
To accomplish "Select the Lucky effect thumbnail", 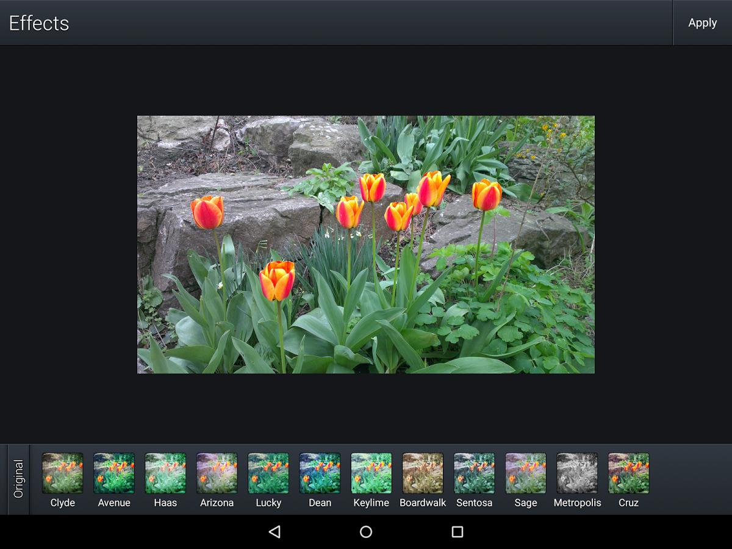I will 268,473.
